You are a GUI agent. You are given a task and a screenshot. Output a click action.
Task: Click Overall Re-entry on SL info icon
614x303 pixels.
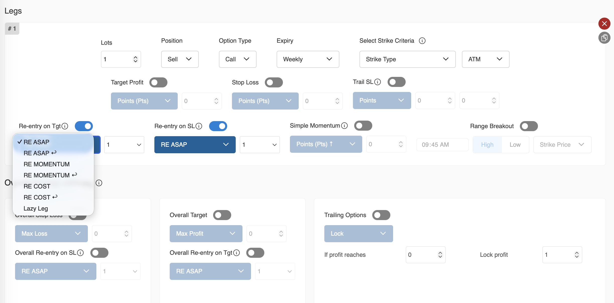click(80, 253)
